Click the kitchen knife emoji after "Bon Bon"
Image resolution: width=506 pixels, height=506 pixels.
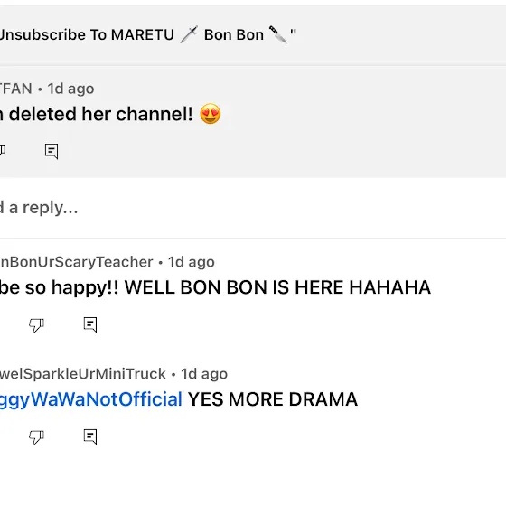278,34
